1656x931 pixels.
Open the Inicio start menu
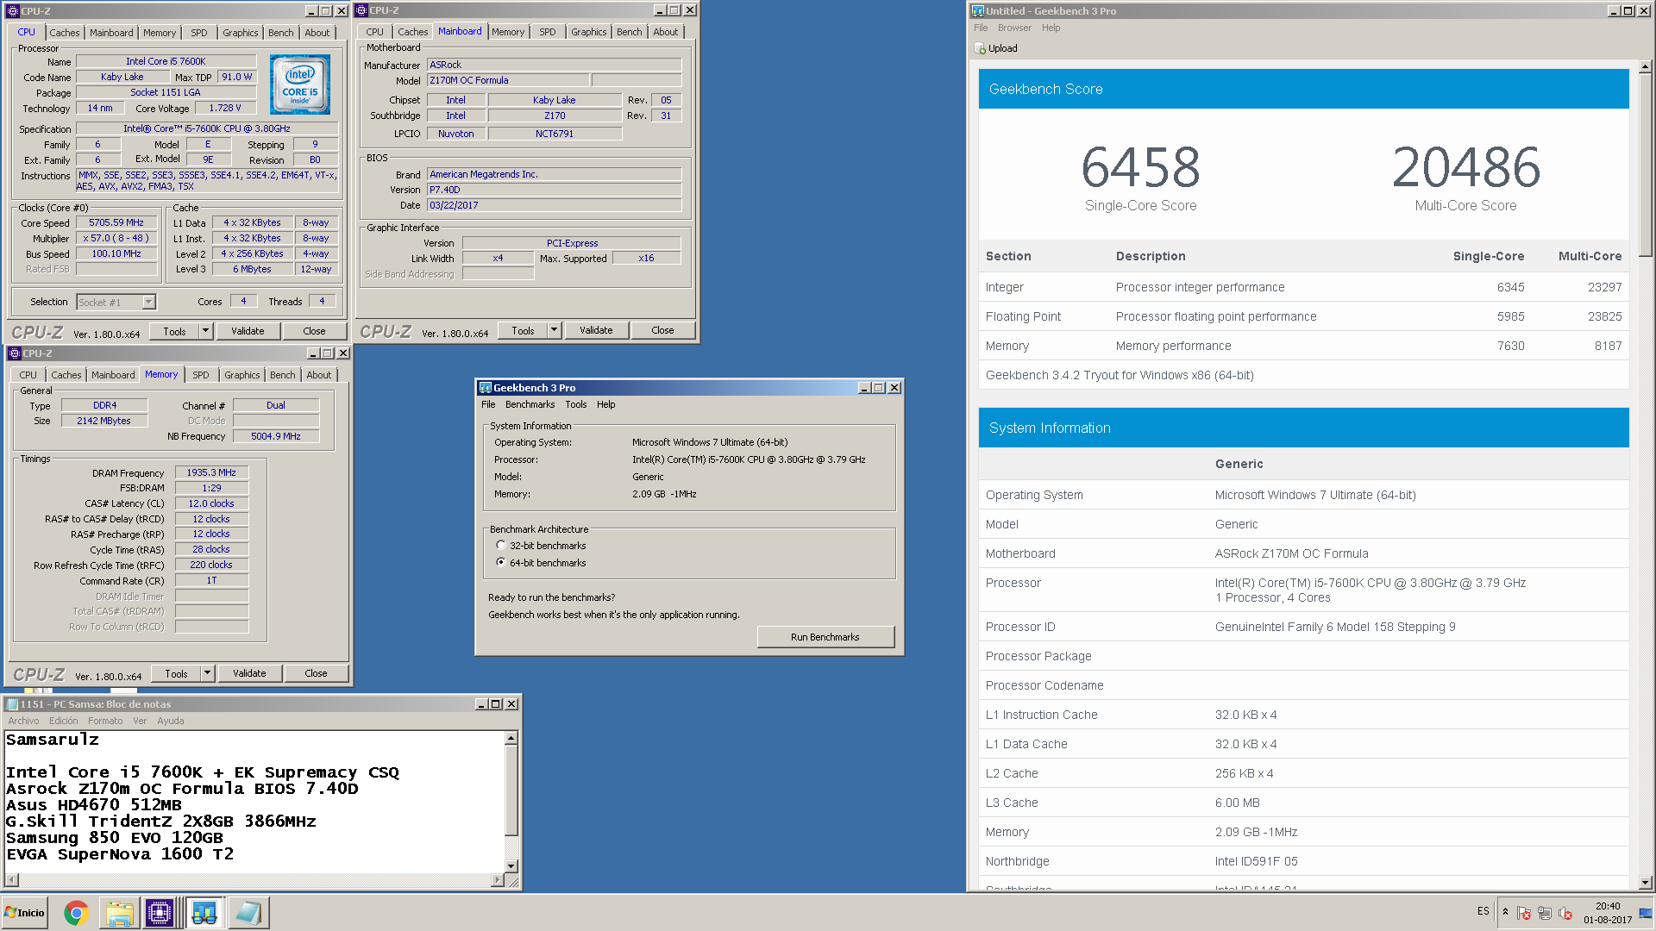[24, 913]
